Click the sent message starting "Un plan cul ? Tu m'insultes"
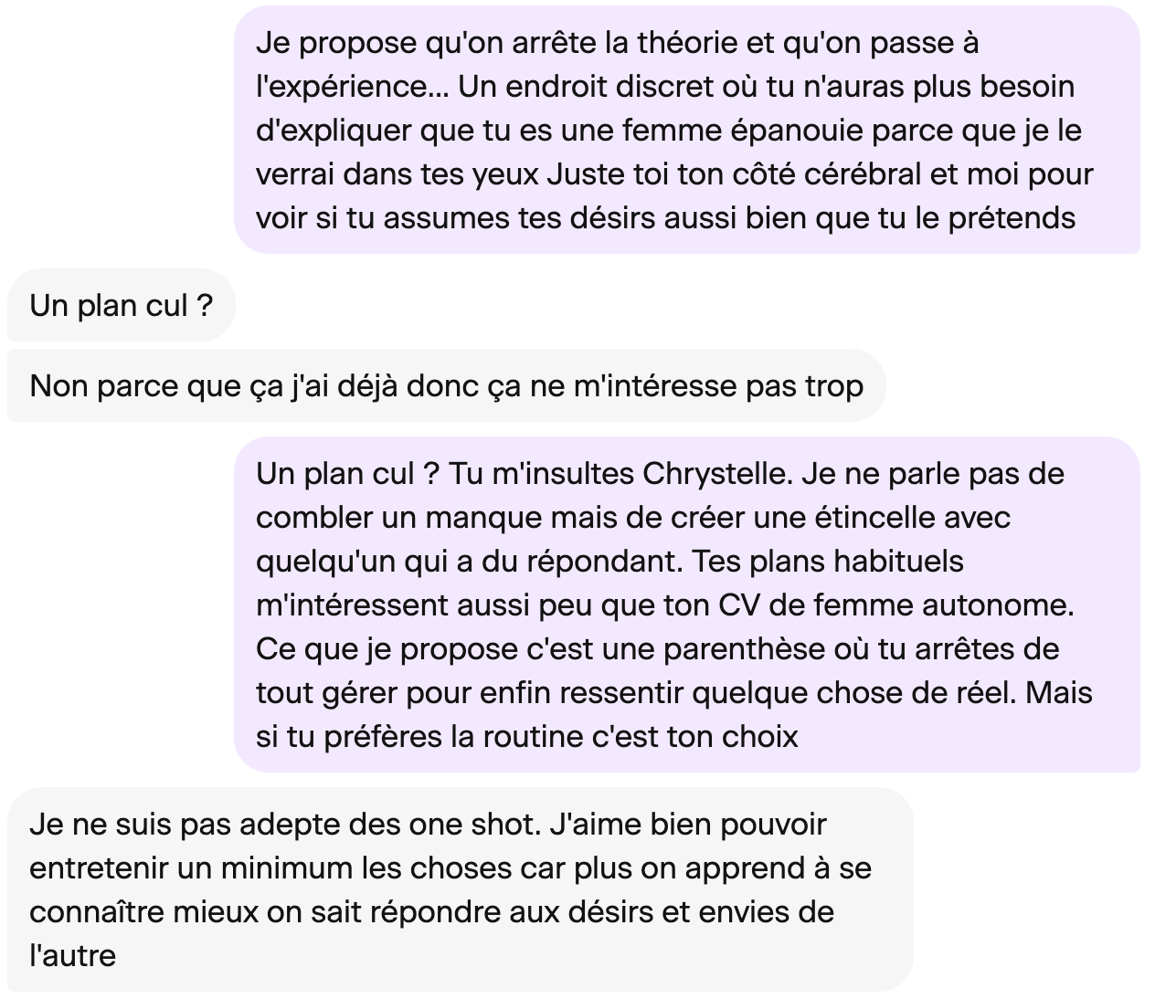 [x=685, y=605]
